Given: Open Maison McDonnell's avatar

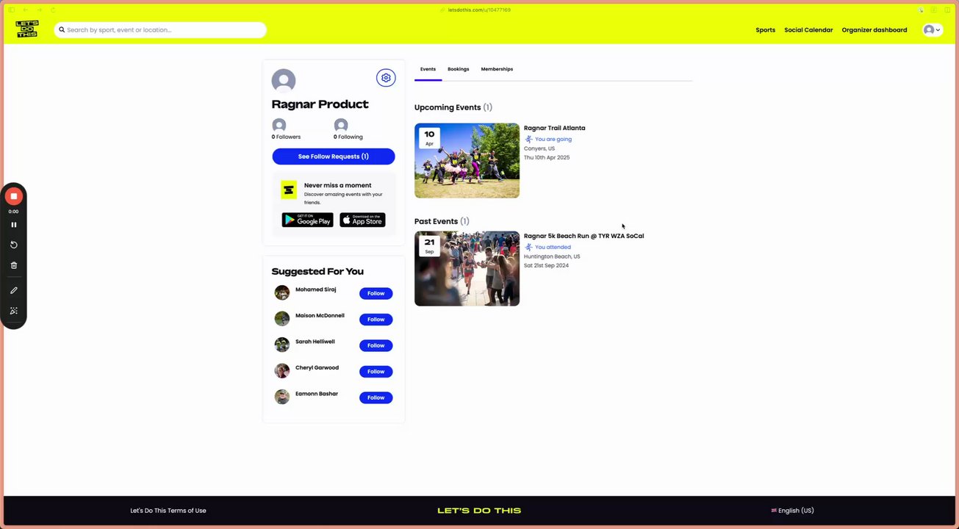Looking at the screenshot, I should coord(282,319).
